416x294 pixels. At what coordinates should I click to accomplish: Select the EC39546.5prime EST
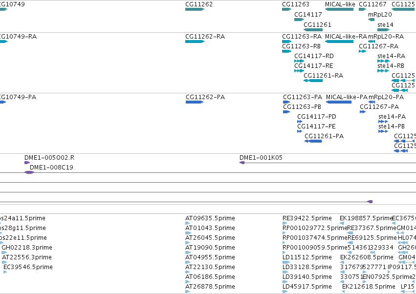[28, 267]
